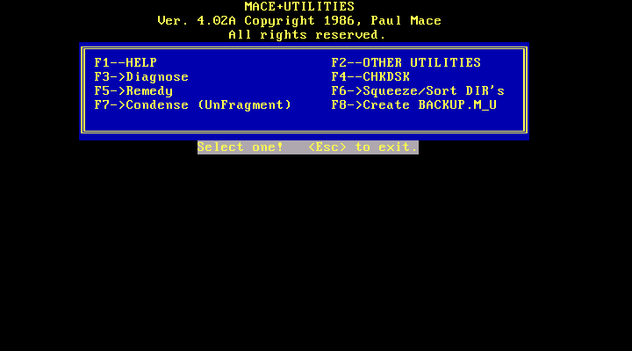Click the 'Select one! <Esc> to exit.' prompt
632x351 pixels.
pos(308,147)
